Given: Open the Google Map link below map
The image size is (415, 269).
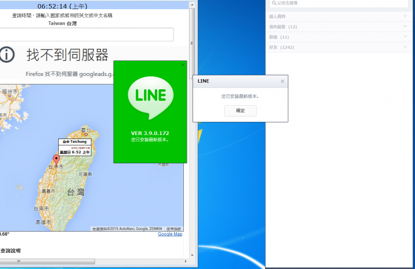Looking at the screenshot, I should pos(170,234).
